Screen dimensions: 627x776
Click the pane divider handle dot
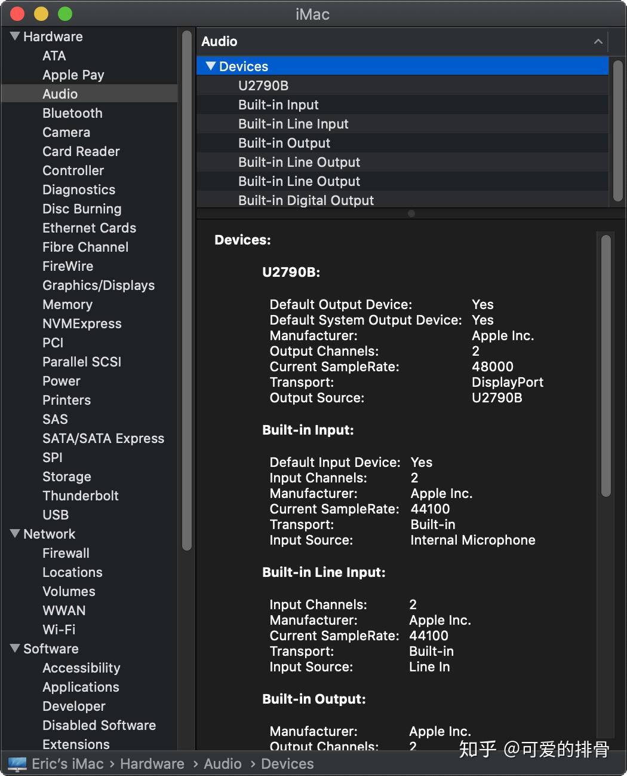[x=411, y=213]
